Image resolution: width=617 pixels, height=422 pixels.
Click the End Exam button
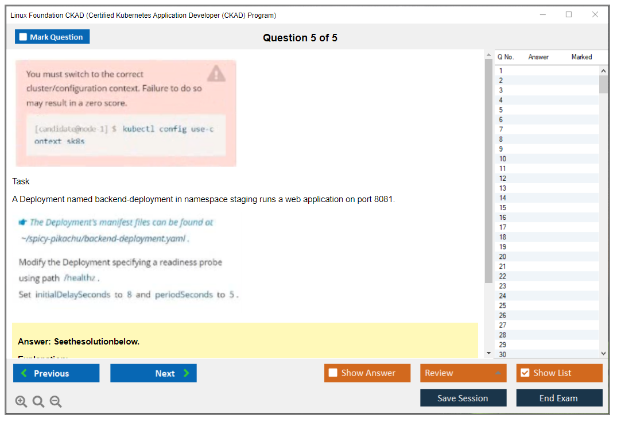559,398
